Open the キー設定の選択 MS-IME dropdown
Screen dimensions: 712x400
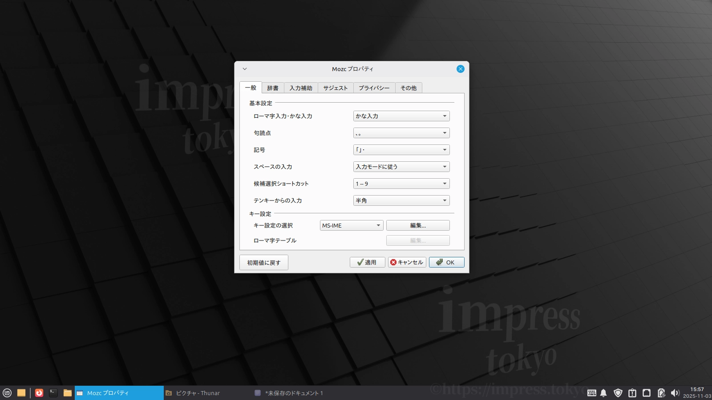(352, 225)
